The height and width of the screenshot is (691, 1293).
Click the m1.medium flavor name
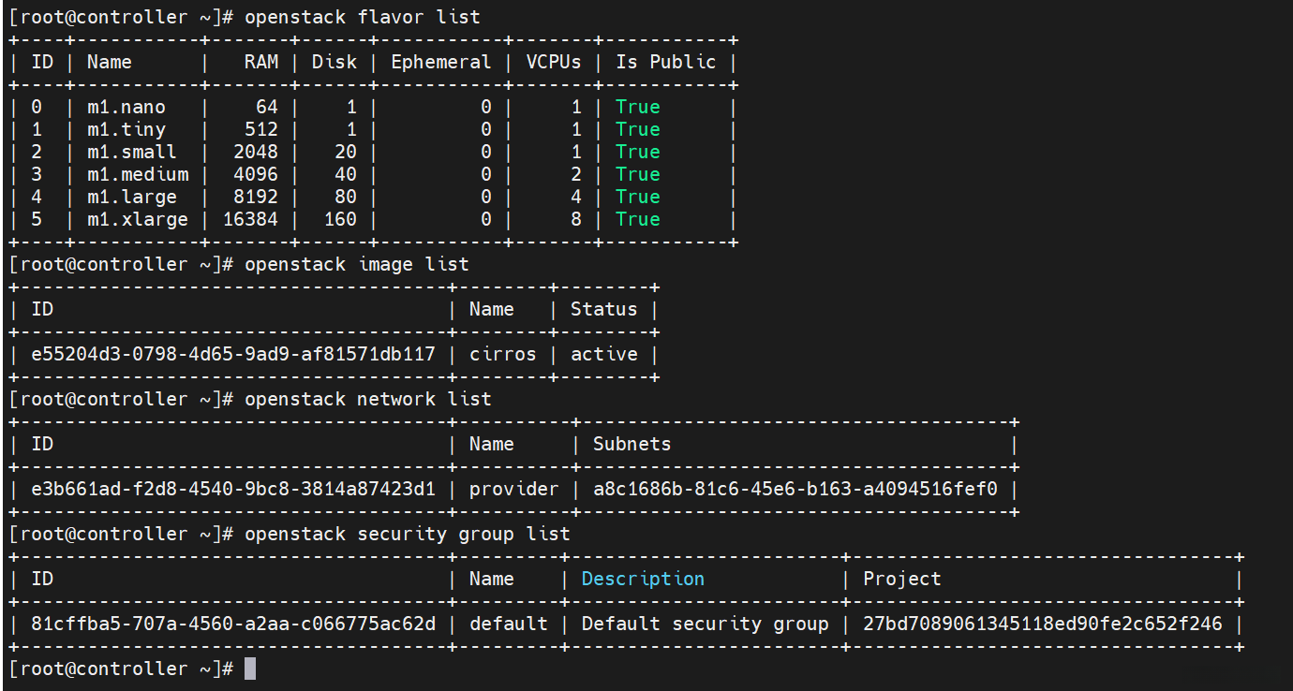(x=138, y=174)
